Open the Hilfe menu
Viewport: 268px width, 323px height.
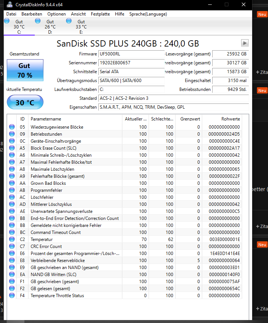click(x=119, y=14)
